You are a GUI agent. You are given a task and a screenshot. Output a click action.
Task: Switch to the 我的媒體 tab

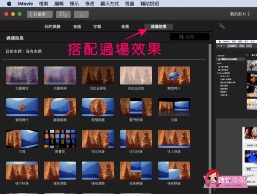[x=52, y=27]
